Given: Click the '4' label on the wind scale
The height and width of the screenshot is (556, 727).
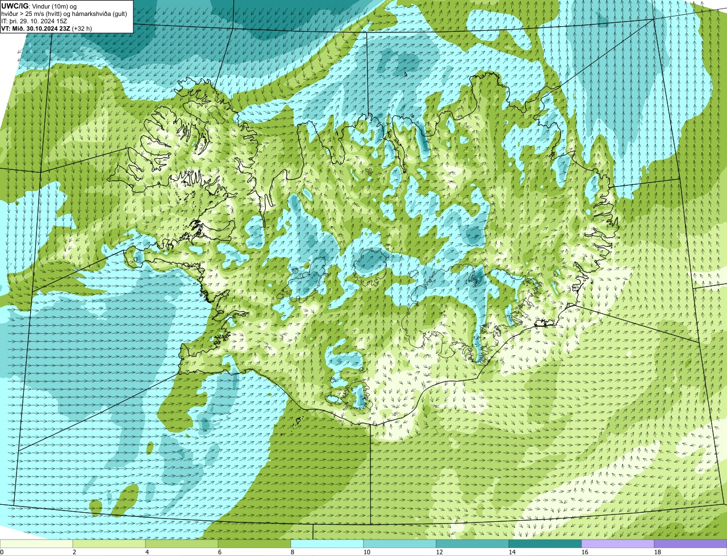Looking at the screenshot, I should 147,552.
